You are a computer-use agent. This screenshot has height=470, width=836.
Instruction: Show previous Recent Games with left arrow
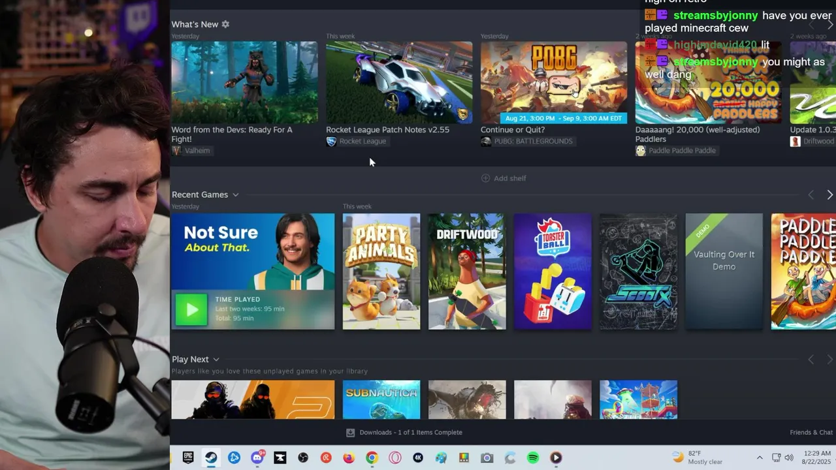click(811, 195)
